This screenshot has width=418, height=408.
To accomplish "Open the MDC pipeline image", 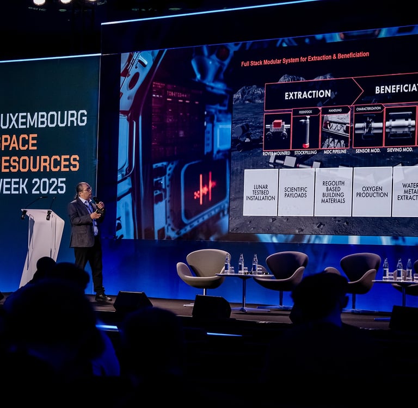I will click(335, 131).
